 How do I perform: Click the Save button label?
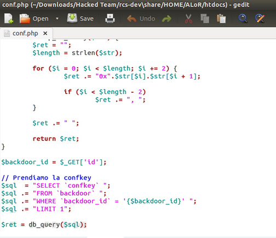(x=87, y=19)
